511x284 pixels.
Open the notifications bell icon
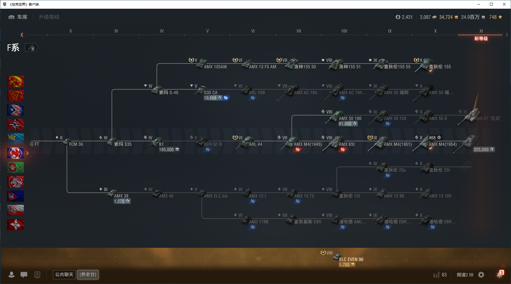pyautogui.click(x=499, y=275)
